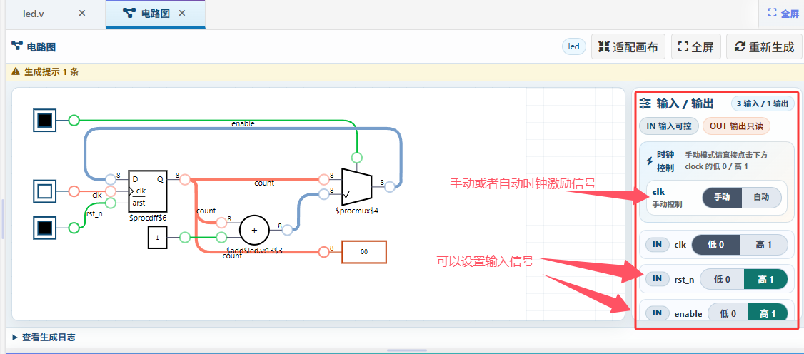Viewport: 804px width, 354px height.
Task: Set enable input to 低 0
Action: (728, 313)
